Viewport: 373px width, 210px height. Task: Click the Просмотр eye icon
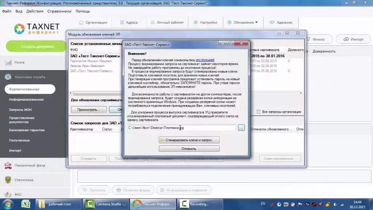click(85, 190)
